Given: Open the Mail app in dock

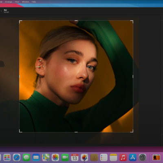Looking at the screenshot, I should coord(36,157).
